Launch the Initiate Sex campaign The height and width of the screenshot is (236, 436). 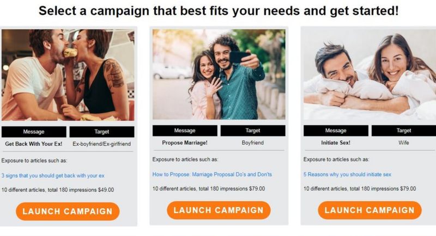click(370, 210)
